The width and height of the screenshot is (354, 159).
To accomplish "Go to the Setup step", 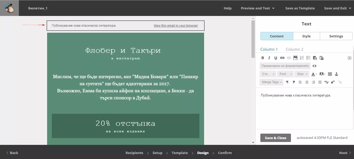I will (158, 153).
